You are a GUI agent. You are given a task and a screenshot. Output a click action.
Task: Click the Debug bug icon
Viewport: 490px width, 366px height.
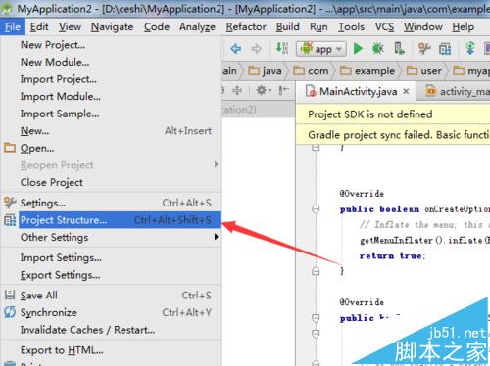pyautogui.click(x=378, y=49)
